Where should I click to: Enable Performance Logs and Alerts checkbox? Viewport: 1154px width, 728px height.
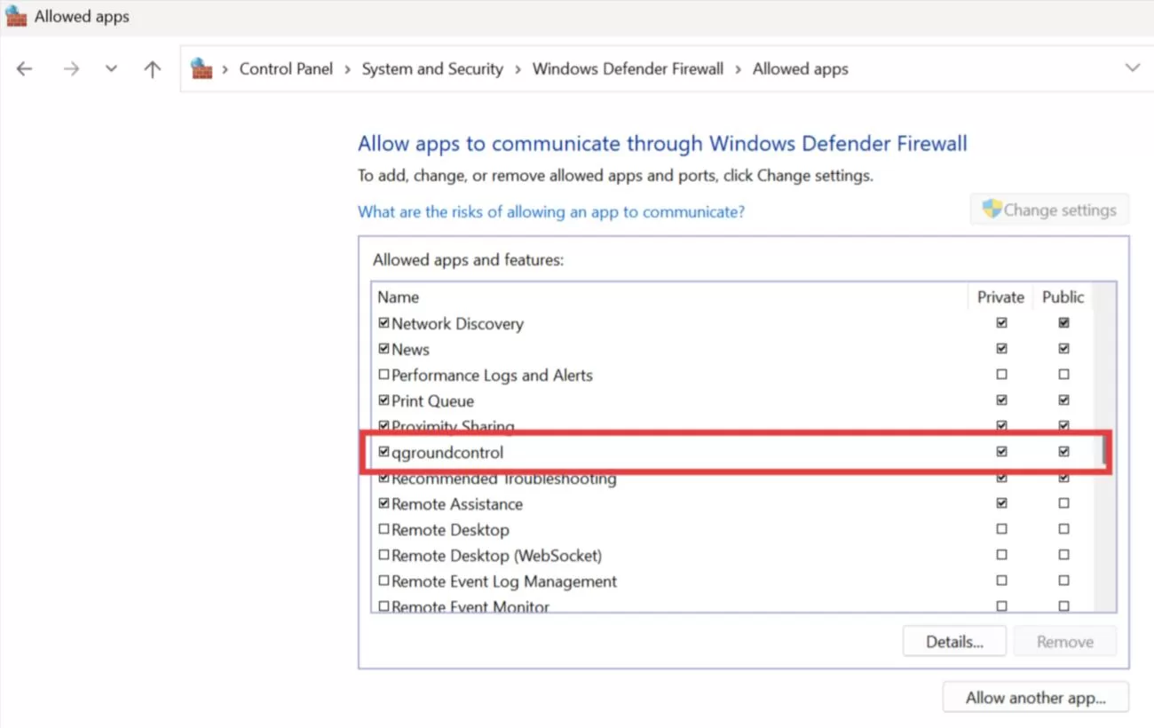tap(383, 375)
